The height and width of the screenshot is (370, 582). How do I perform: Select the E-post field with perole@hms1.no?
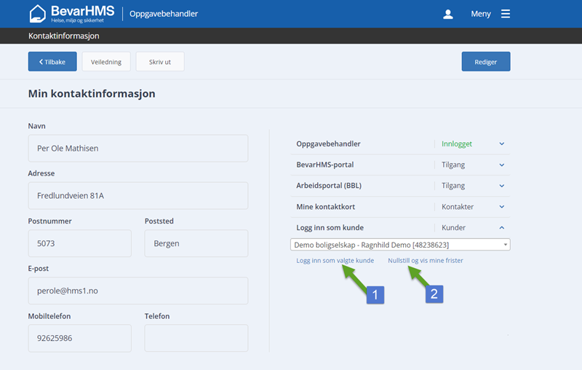137,291
